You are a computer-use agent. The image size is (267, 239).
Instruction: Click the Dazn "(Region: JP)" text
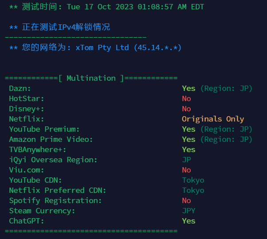tap(226, 89)
